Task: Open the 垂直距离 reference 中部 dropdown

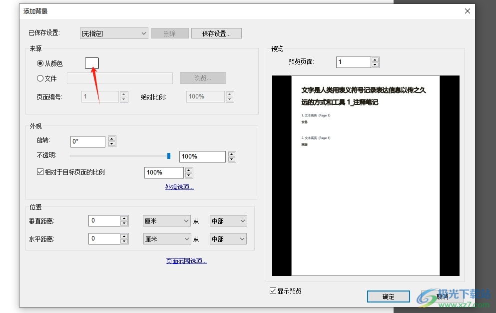Action: [228, 221]
